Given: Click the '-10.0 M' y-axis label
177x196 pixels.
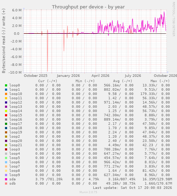Looking at the screenshot, I should coord(15,72).
